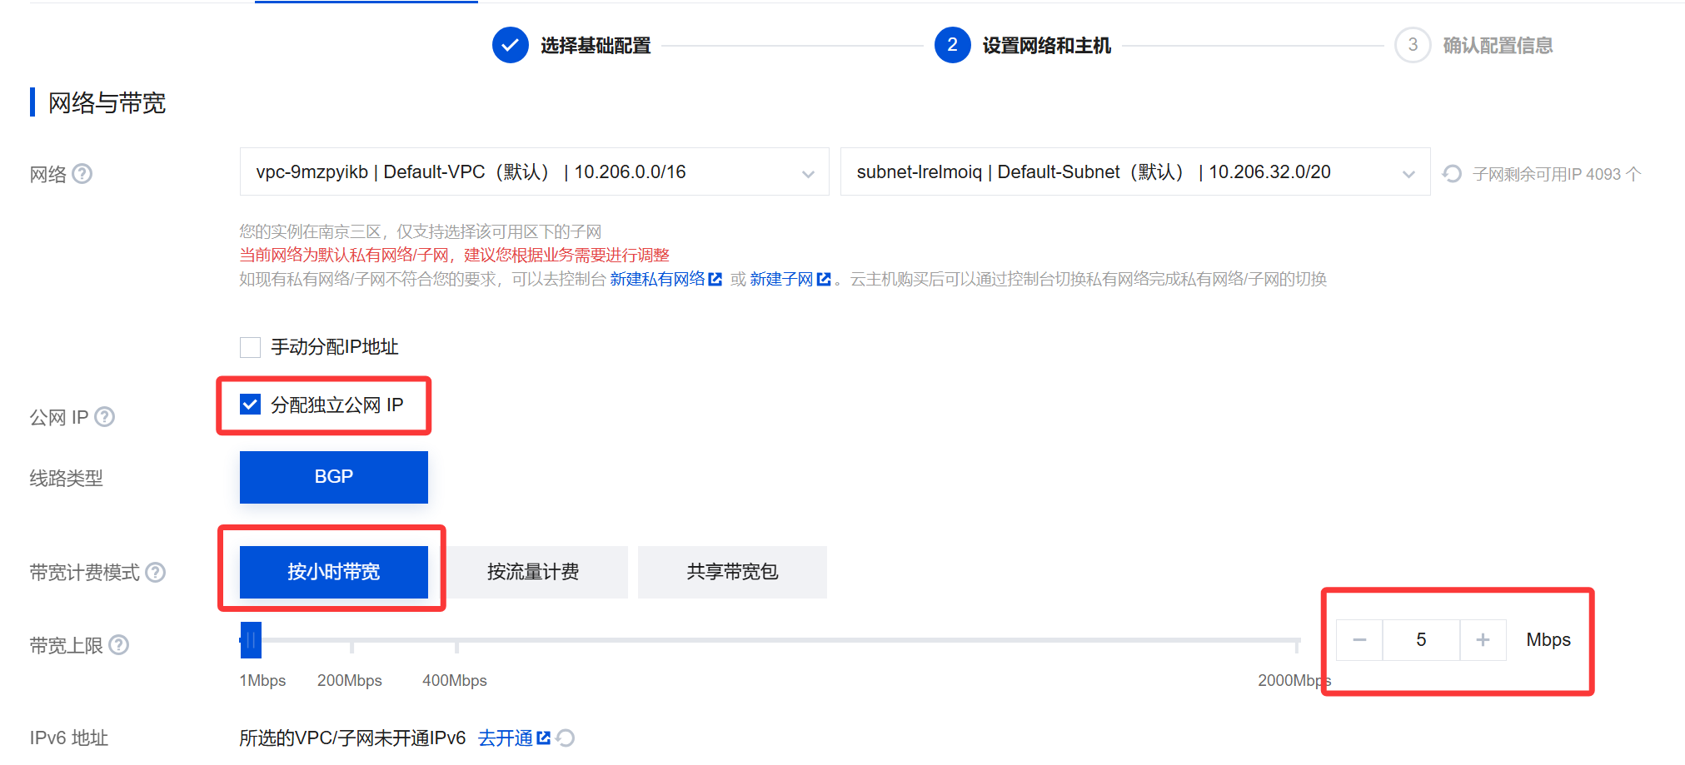
Task: Click the completed checkmark step 选择基础配置
Action: [x=511, y=45]
